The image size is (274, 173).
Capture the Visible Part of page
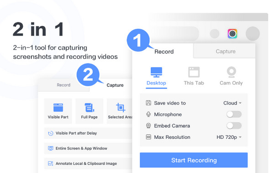click(58, 111)
